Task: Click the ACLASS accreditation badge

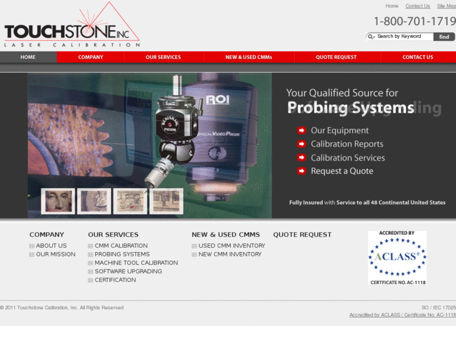Action: coord(397,258)
